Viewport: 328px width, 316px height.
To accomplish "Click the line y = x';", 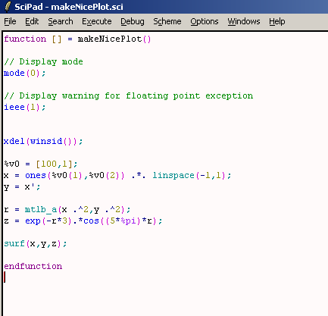I will (22, 187).
